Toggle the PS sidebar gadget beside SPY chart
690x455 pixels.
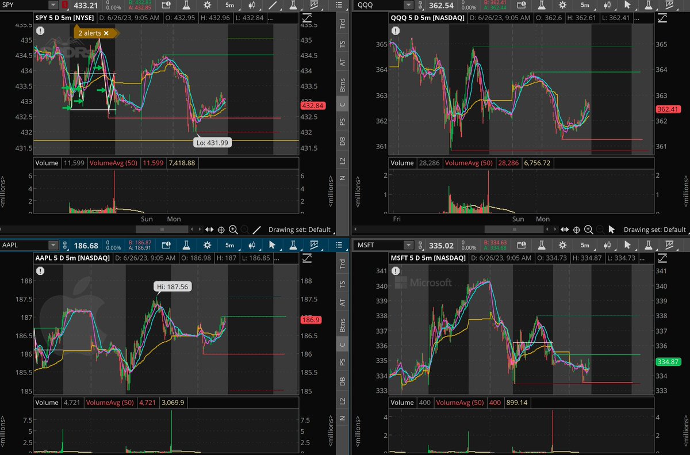pos(343,121)
